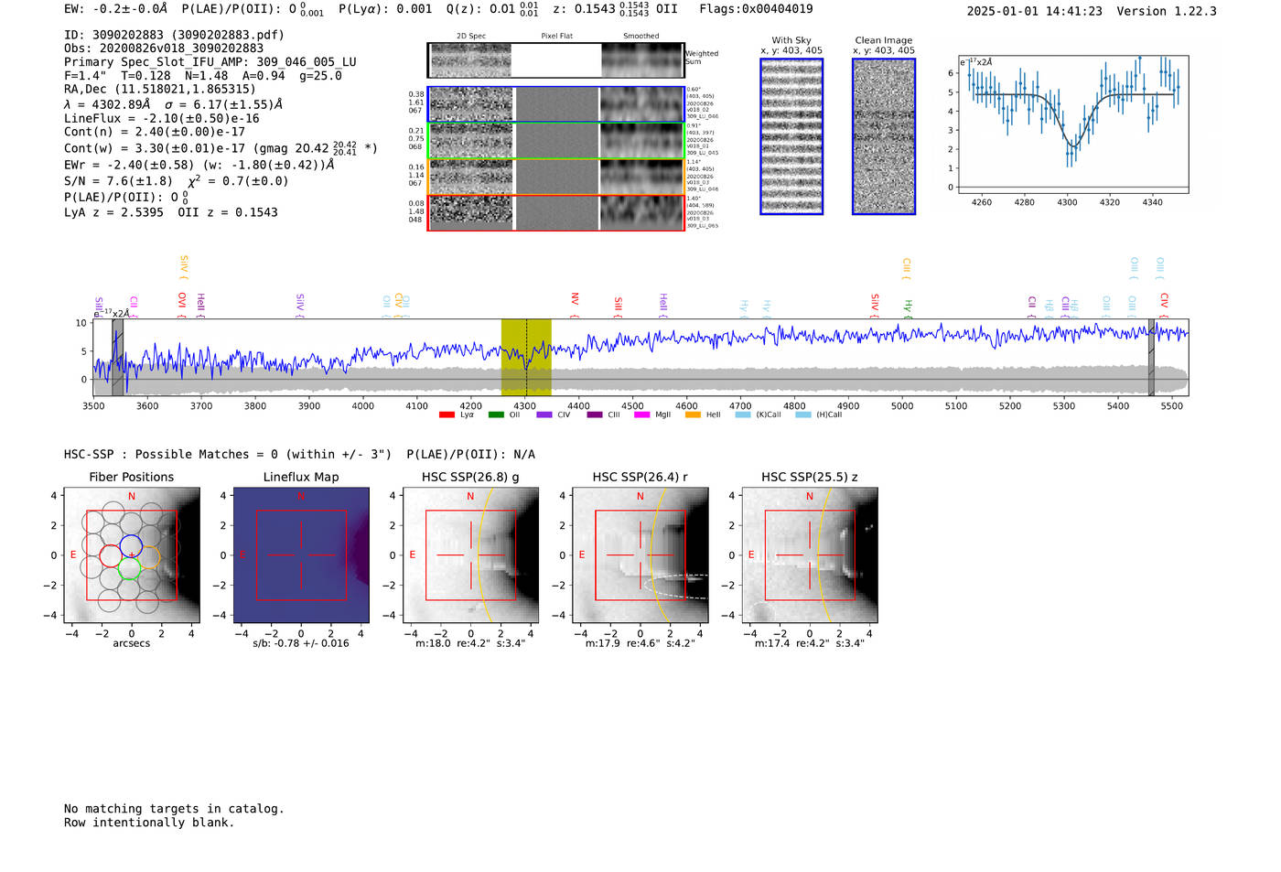Open the Lineflux Map panel

(301, 555)
